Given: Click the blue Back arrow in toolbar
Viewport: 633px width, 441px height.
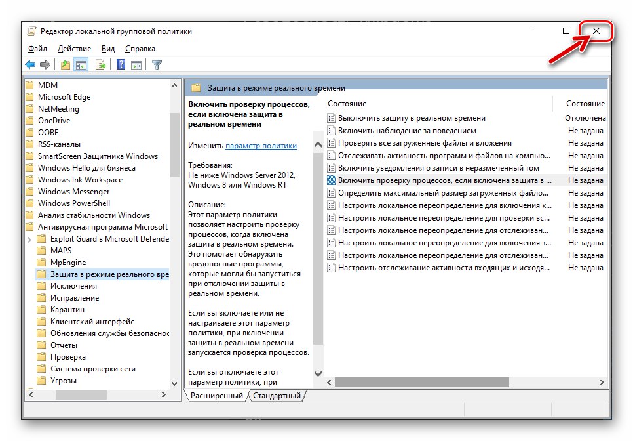Looking at the screenshot, I should click(30, 64).
